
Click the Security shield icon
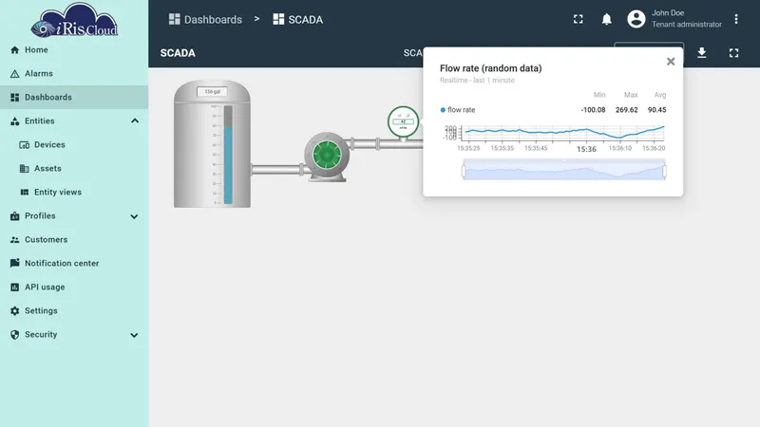14,335
